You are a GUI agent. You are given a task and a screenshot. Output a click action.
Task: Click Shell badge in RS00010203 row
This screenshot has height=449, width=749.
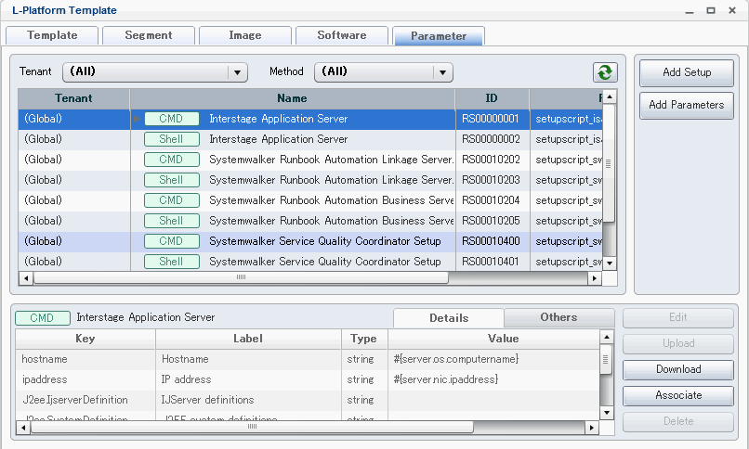point(172,180)
